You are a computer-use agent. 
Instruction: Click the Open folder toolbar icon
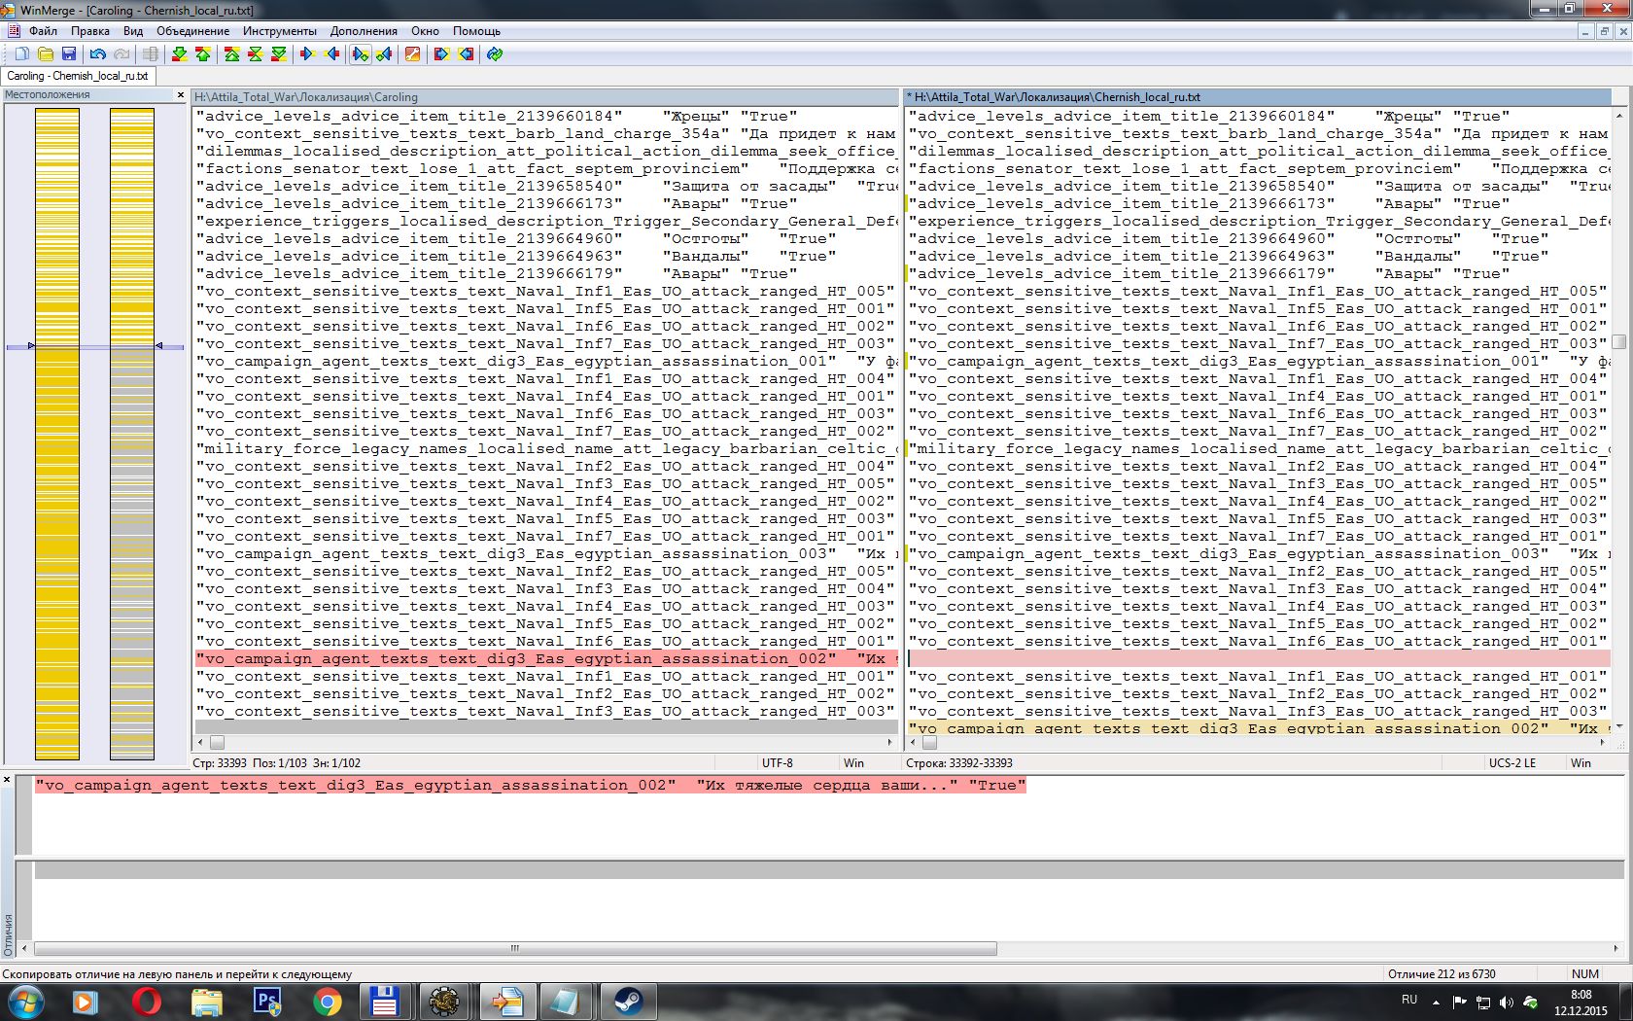coord(46,54)
